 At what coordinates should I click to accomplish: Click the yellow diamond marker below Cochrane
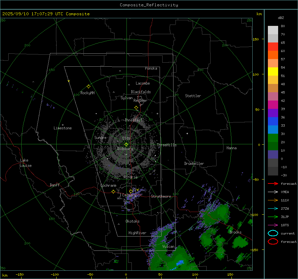(113, 191)
